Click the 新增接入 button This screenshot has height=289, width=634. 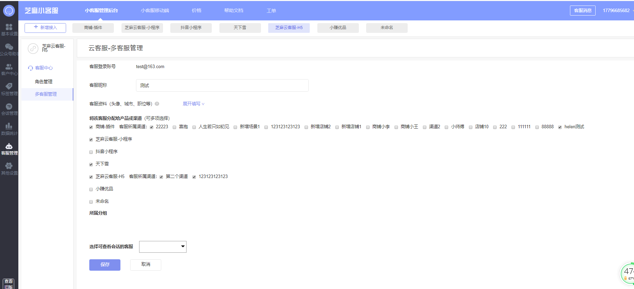(x=45, y=28)
